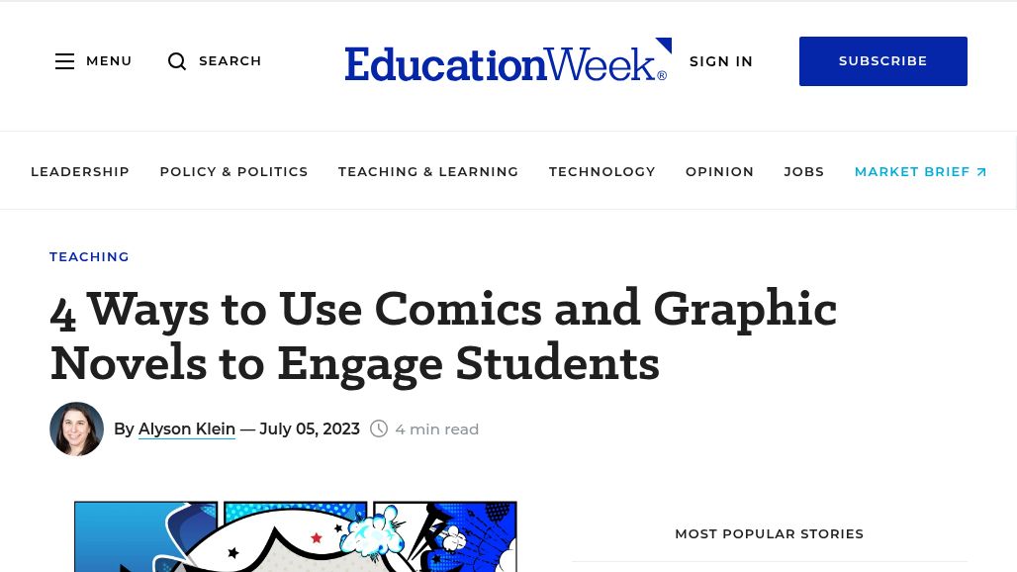Open the Opinion section
Viewport: 1017px width, 572px height.
[x=719, y=171]
